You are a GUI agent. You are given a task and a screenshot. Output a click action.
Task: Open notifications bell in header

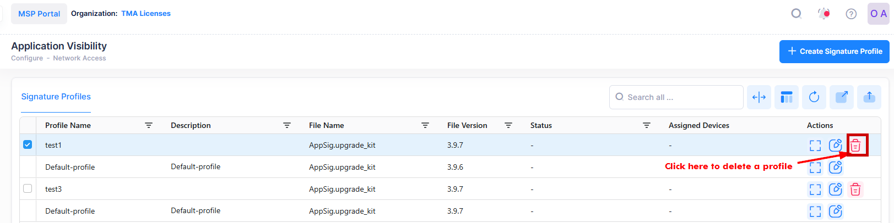[824, 14]
